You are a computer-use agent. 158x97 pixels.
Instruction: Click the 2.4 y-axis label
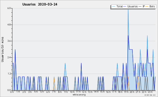(9, 57)
